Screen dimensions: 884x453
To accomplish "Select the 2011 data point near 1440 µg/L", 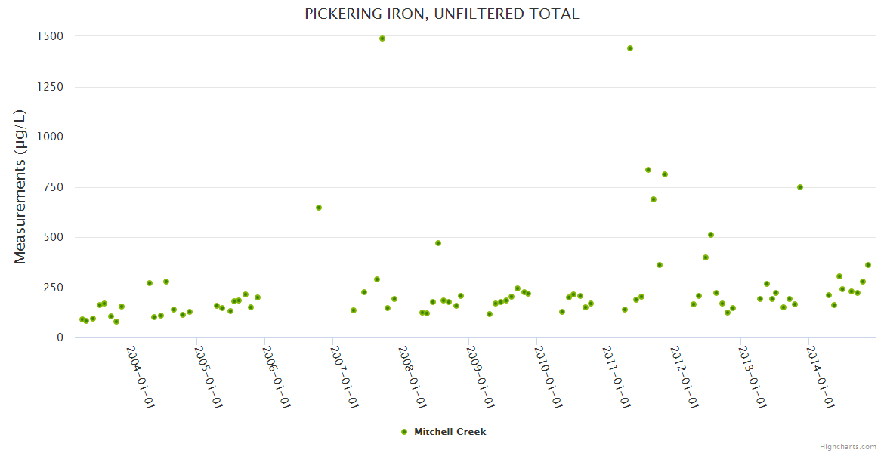I will coord(630,48).
